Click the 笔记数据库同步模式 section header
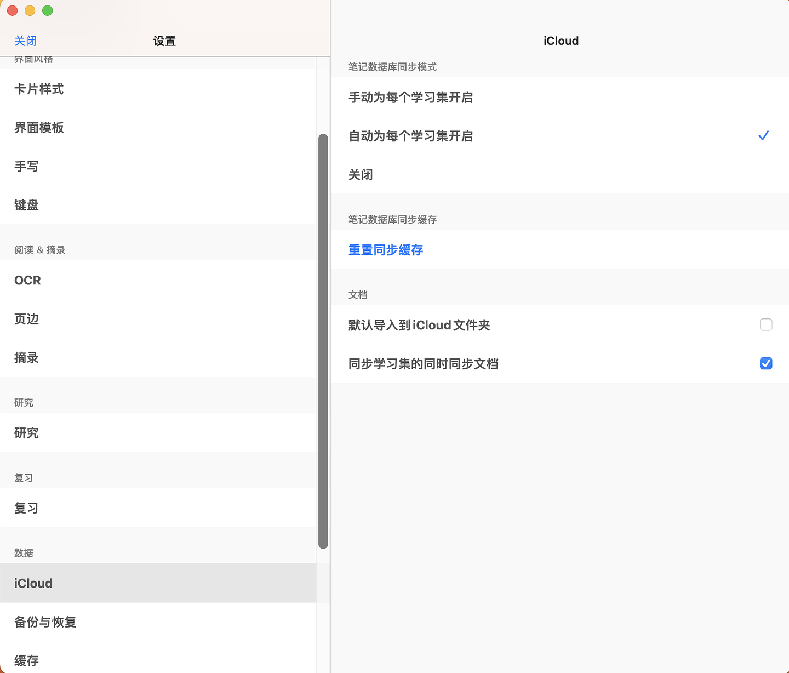 (392, 67)
